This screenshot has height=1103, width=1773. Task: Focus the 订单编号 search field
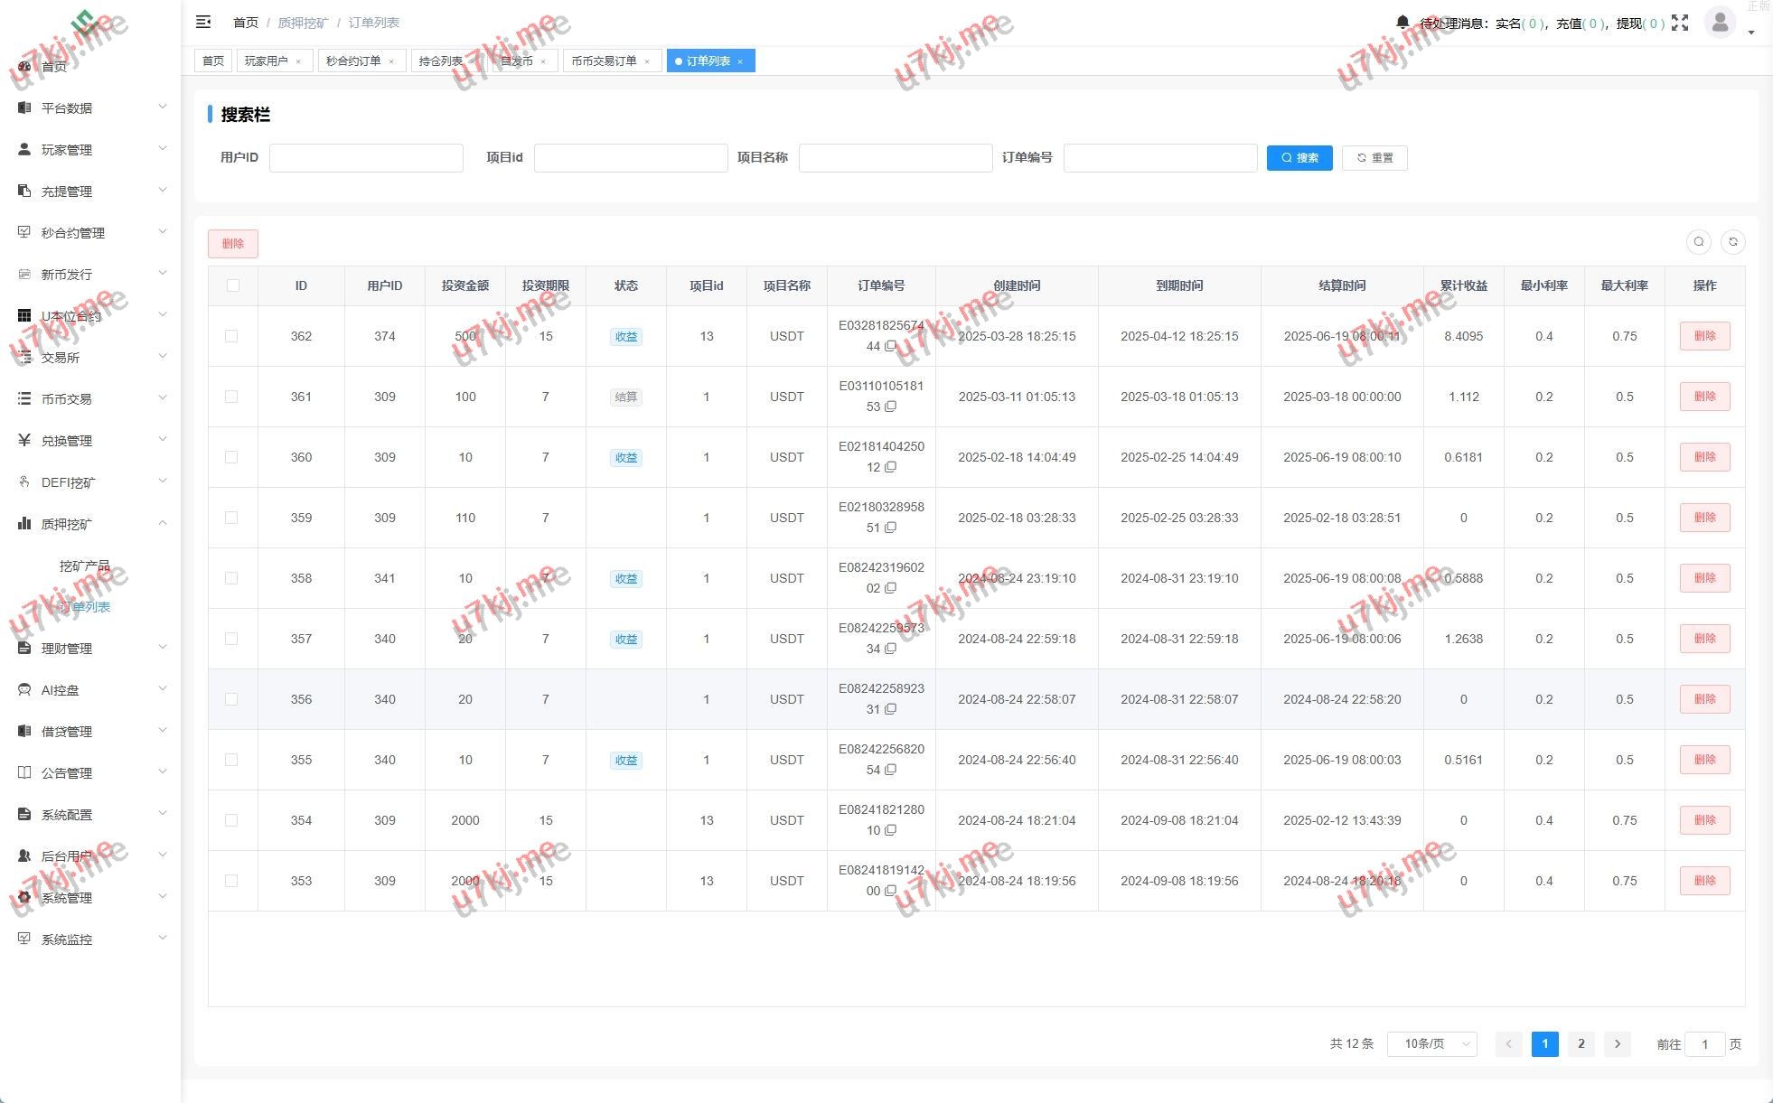(x=1159, y=158)
